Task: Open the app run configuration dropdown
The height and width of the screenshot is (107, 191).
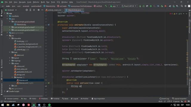Action: (x=114, y=6)
